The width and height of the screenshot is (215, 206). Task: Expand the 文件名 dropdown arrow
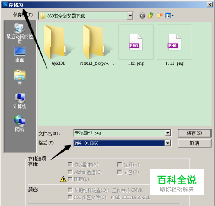click(168, 133)
